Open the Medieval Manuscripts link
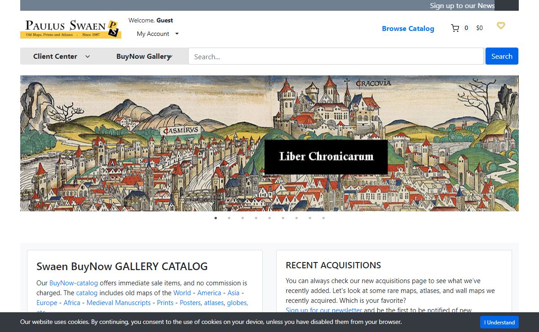539x332 pixels. coord(119,303)
